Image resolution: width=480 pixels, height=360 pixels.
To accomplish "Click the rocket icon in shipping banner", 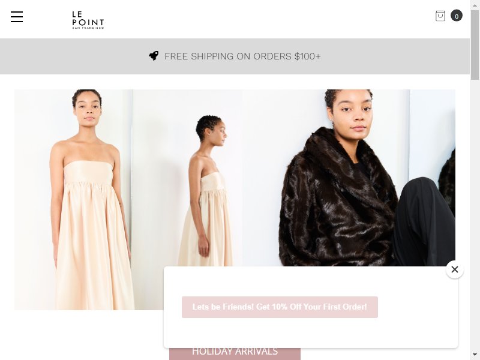I will pyautogui.click(x=154, y=56).
